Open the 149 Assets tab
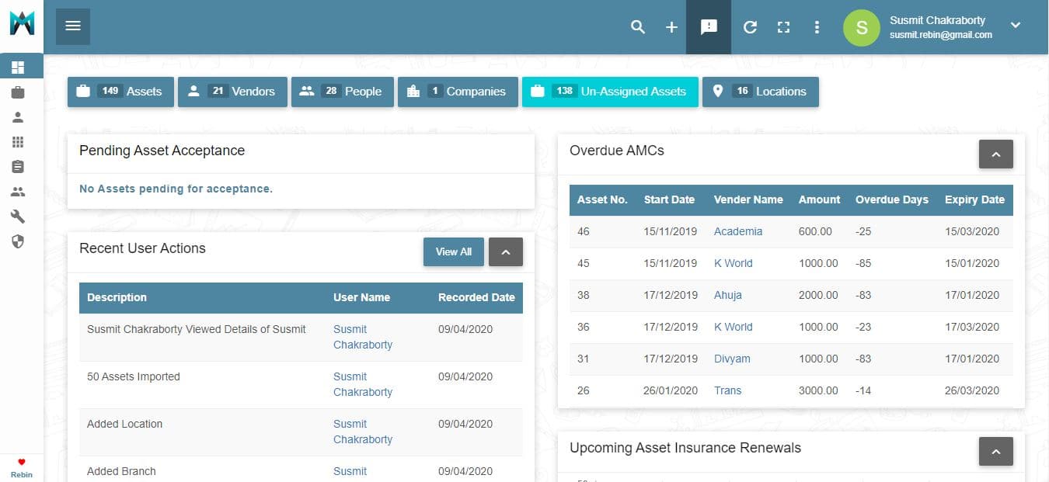The image size is (1049, 482). pyautogui.click(x=120, y=92)
